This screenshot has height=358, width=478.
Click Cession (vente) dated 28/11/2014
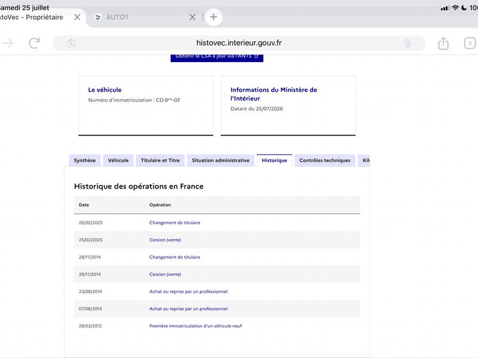(x=166, y=274)
